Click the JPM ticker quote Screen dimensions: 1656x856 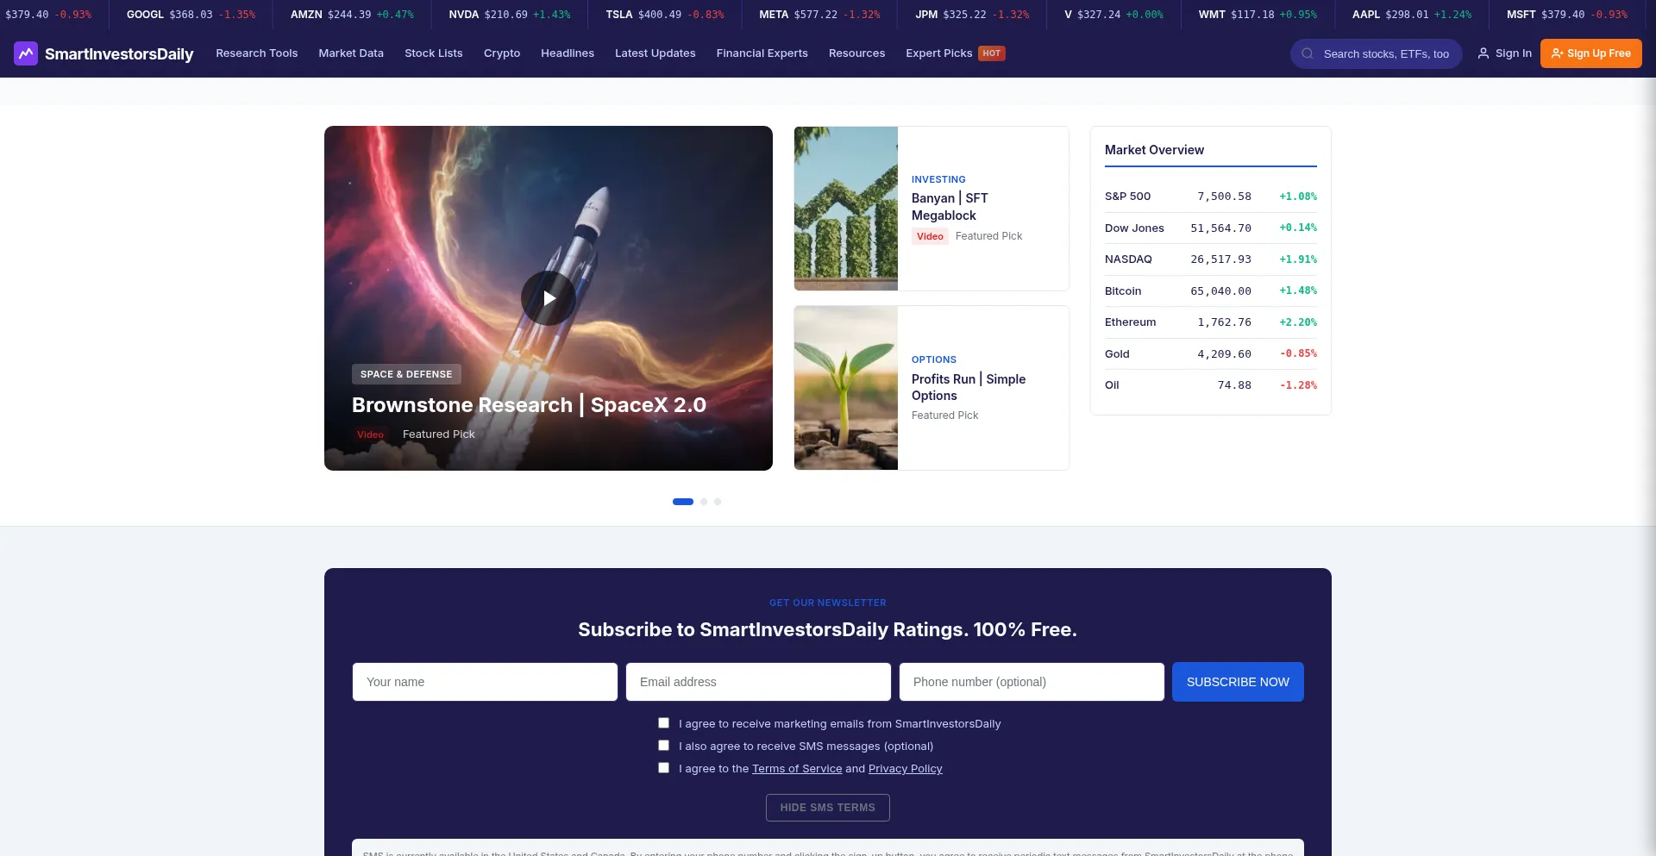(972, 15)
